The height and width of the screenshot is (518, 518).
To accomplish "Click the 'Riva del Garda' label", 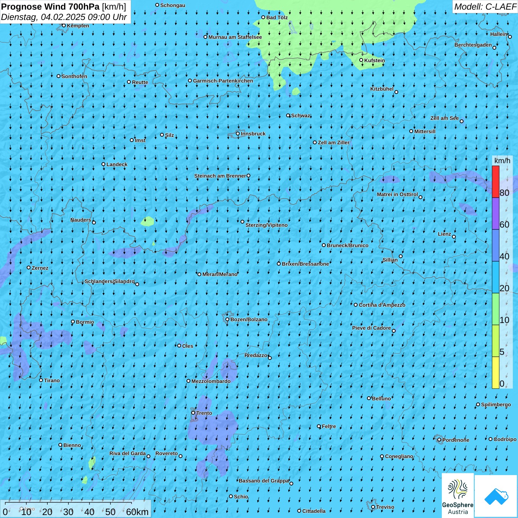I will pyautogui.click(x=128, y=453).
